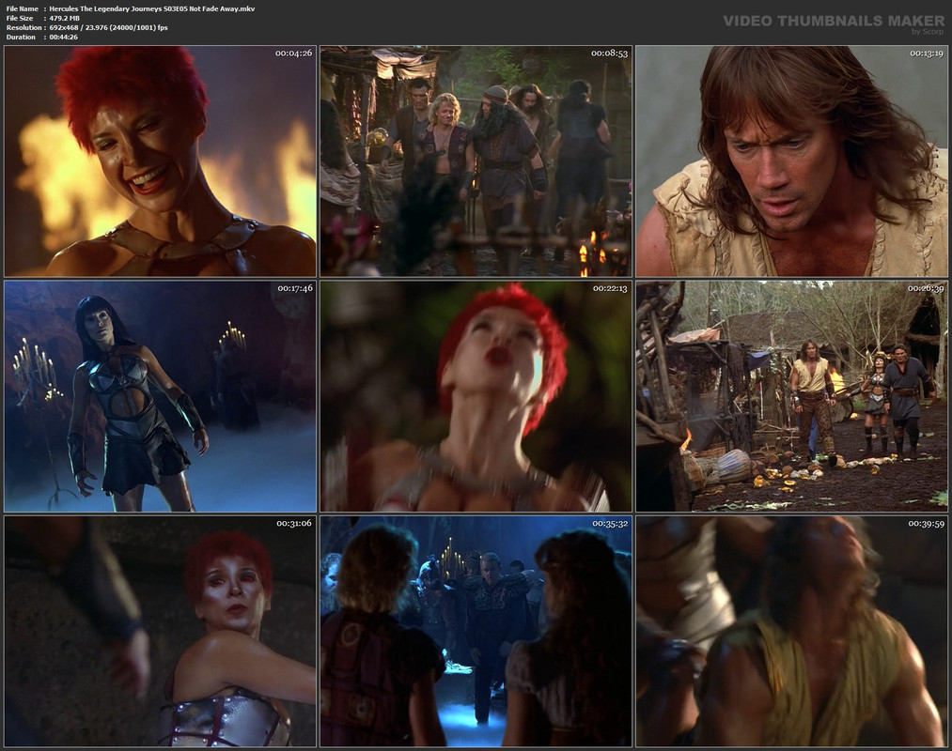Select the market crowd thumbnail at 00:08:53
This screenshot has width=952, height=751.
click(x=476, y=161)
